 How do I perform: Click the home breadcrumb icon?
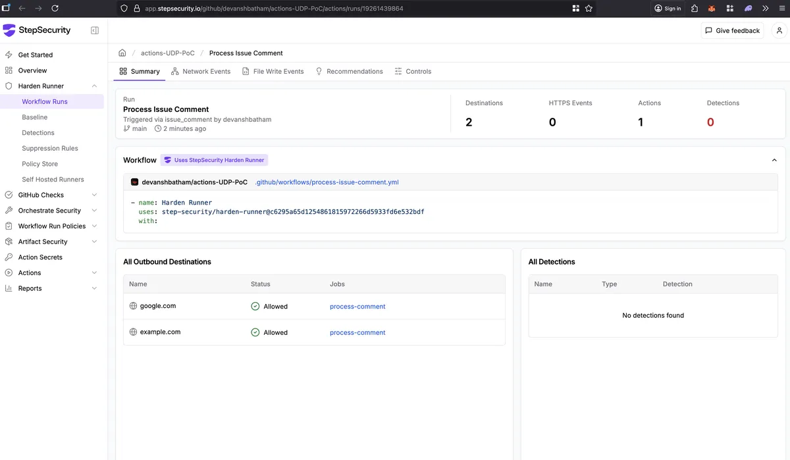(122, 53)
